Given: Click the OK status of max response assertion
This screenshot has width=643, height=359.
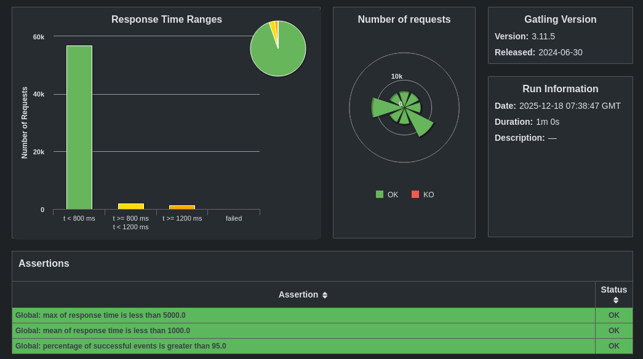Looking at the screenshot, I should click(x=614, y=315).
